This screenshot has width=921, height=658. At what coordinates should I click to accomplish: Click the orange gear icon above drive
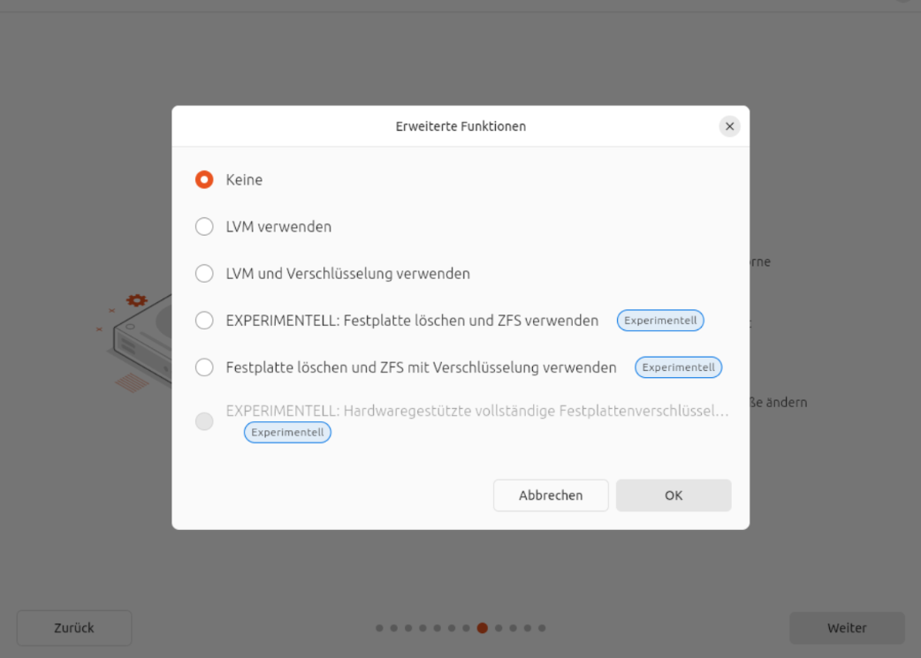click(x=137, y=300)
